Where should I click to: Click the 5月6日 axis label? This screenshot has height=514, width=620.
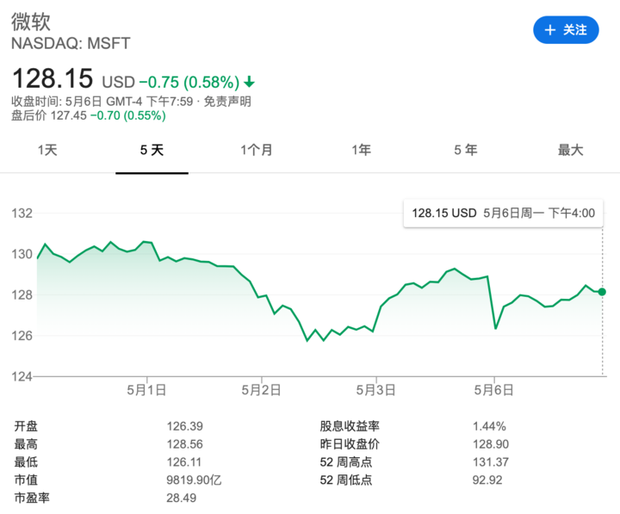494,390
